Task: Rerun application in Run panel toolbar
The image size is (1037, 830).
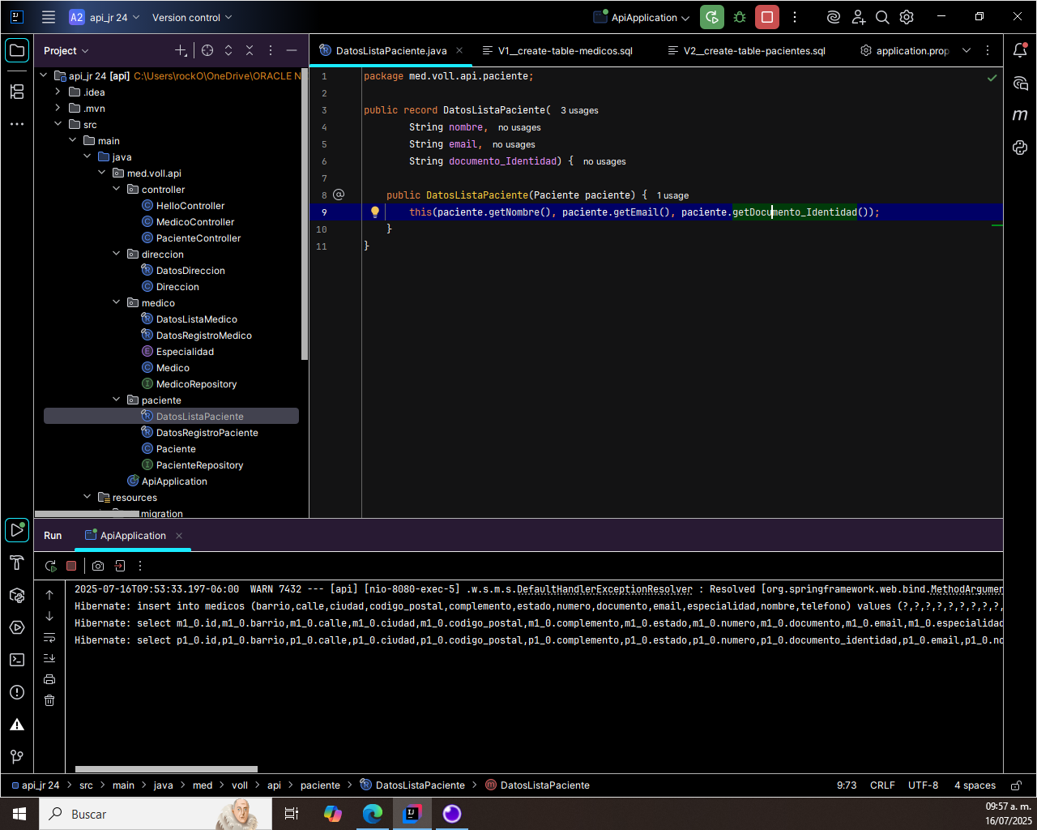Action: click(50, 566)
